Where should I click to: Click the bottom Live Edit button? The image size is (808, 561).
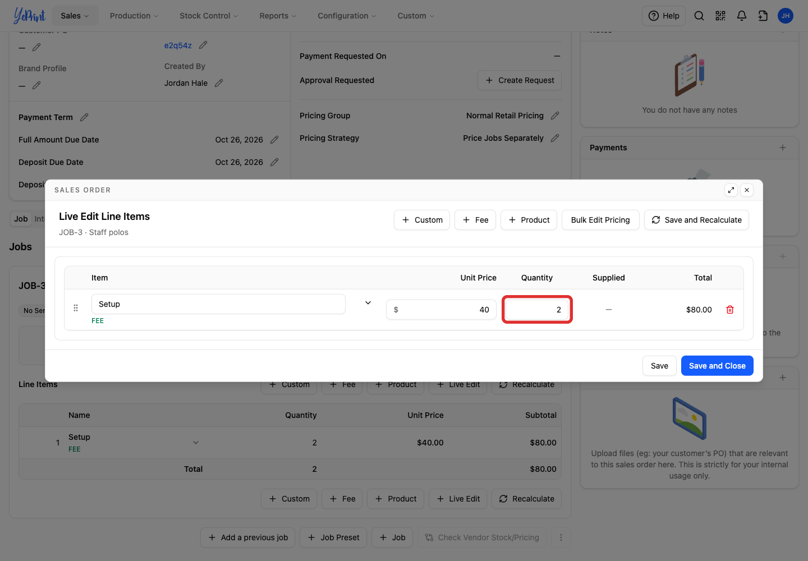(458, 499)
